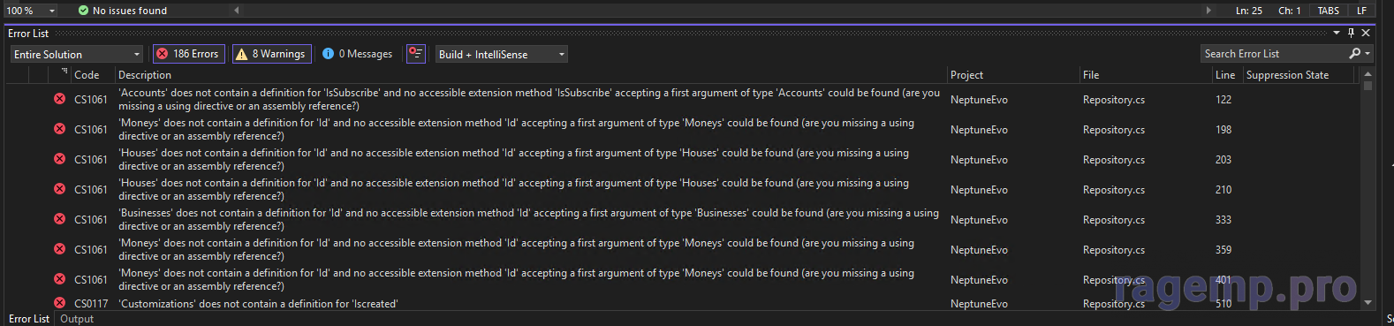The image size is (1394, 326).
Task: Click the clear error list filter icon
Action: 415,54
